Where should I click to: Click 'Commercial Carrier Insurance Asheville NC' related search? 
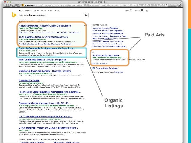[109, 47]
